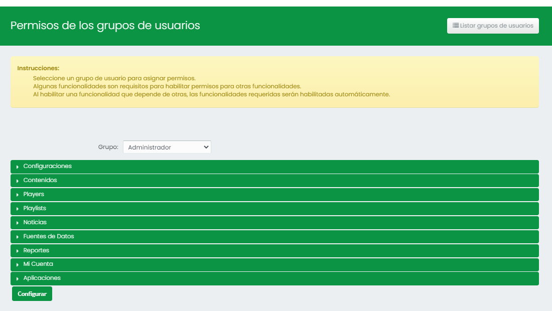Click the triangle arrow icon beside Mi Cuenta
Image resolution: width=552 pixels, height=311 pixels.
point(17,264)
